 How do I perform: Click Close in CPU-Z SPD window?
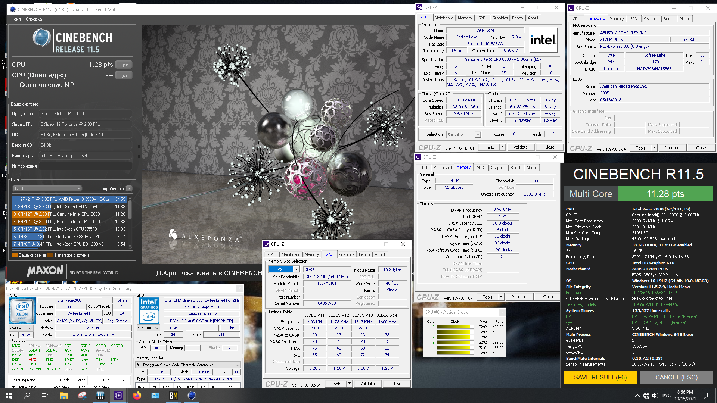pos(396,383)
